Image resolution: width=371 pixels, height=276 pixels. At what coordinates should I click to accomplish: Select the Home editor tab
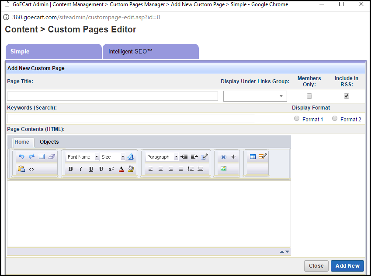(22, 142)
